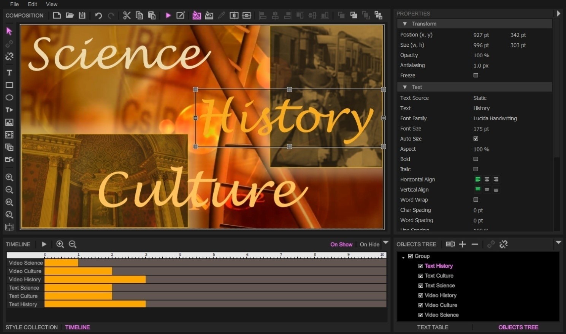Select the live camera input tool
This screenshot has width=566, height=334.
(x=9, y=159)
